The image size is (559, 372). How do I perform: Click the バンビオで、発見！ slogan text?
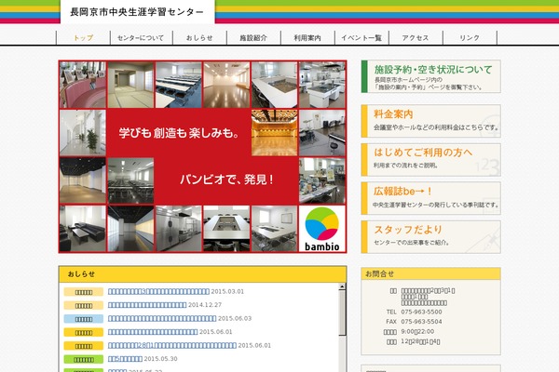[226, 179]
